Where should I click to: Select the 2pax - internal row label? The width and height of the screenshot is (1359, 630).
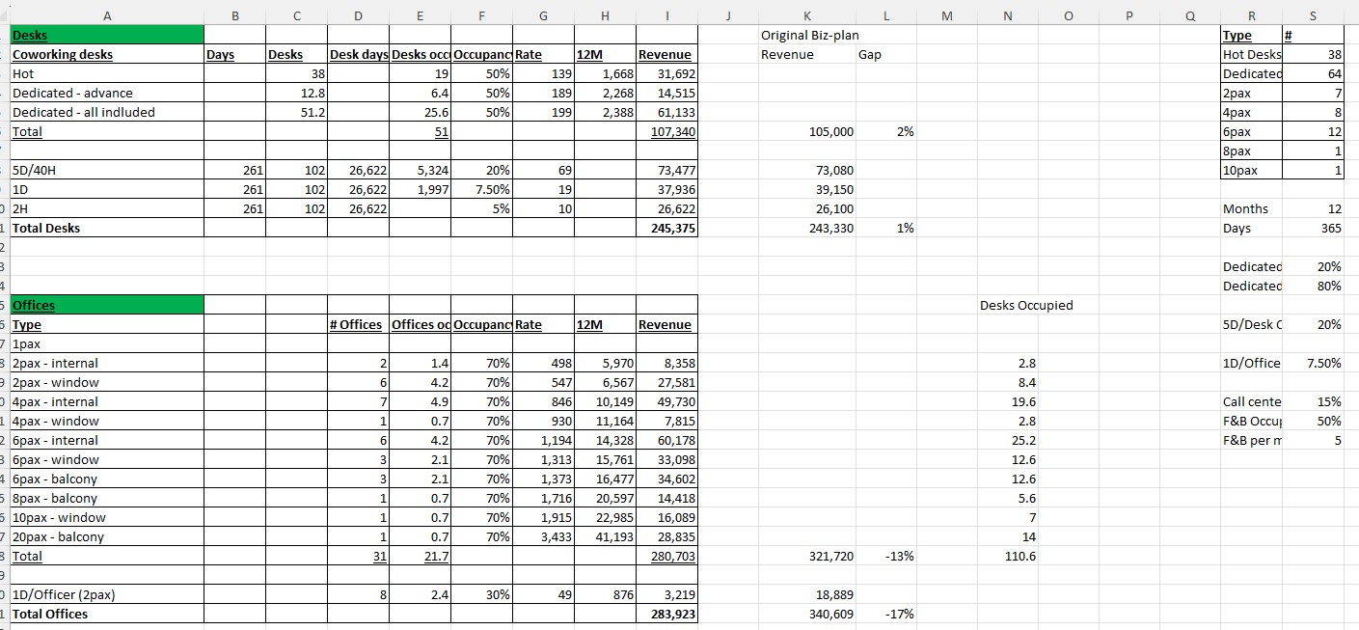click(x=107, y=363)
